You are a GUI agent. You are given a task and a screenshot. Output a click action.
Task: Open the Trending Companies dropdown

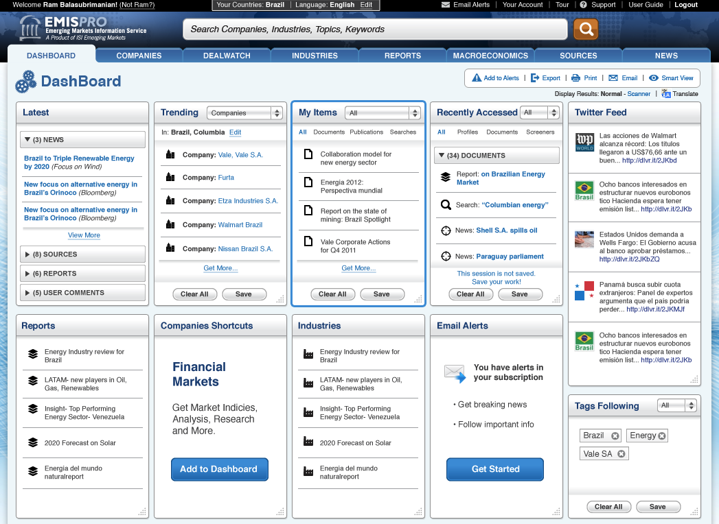(x=244, y=112)
